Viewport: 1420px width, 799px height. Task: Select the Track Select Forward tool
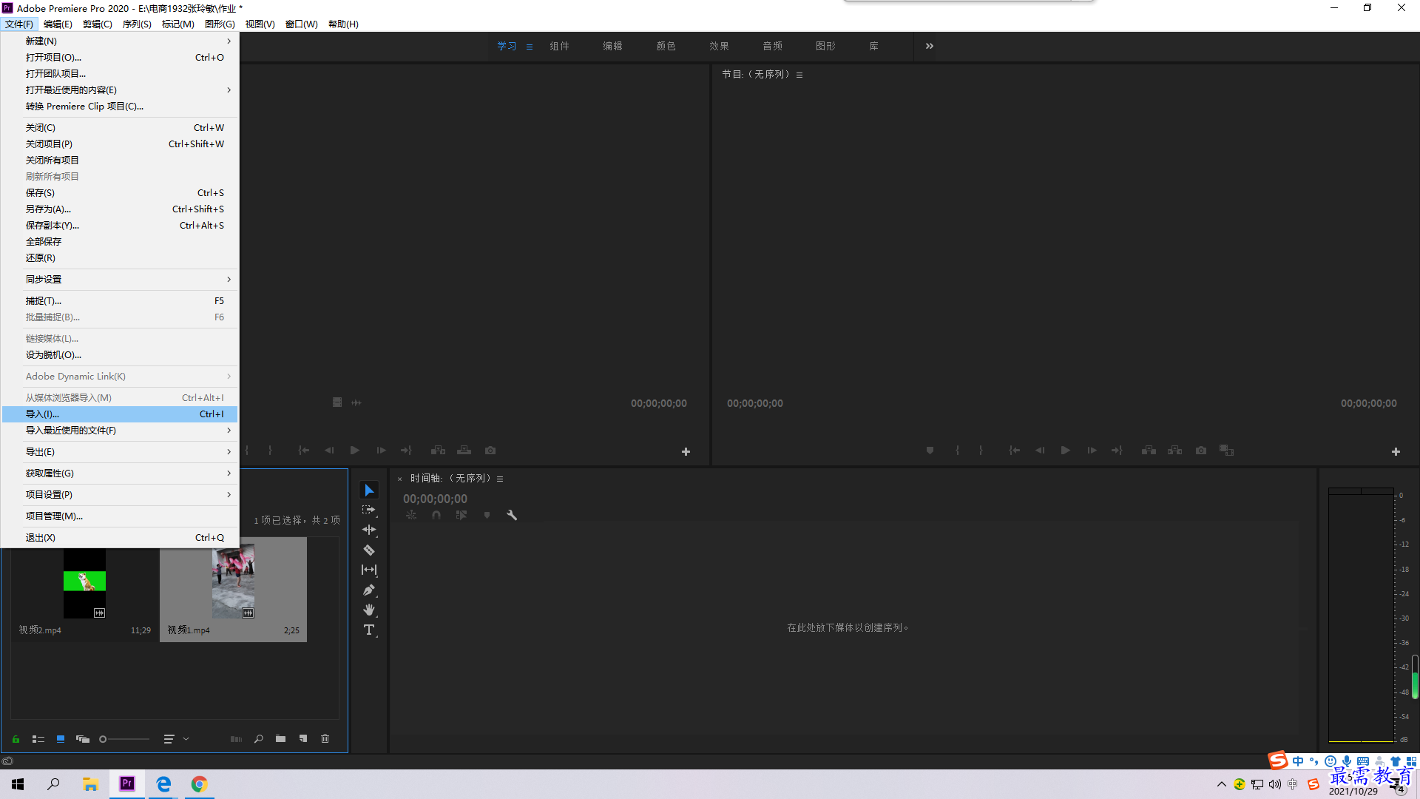tap(369, 510)
